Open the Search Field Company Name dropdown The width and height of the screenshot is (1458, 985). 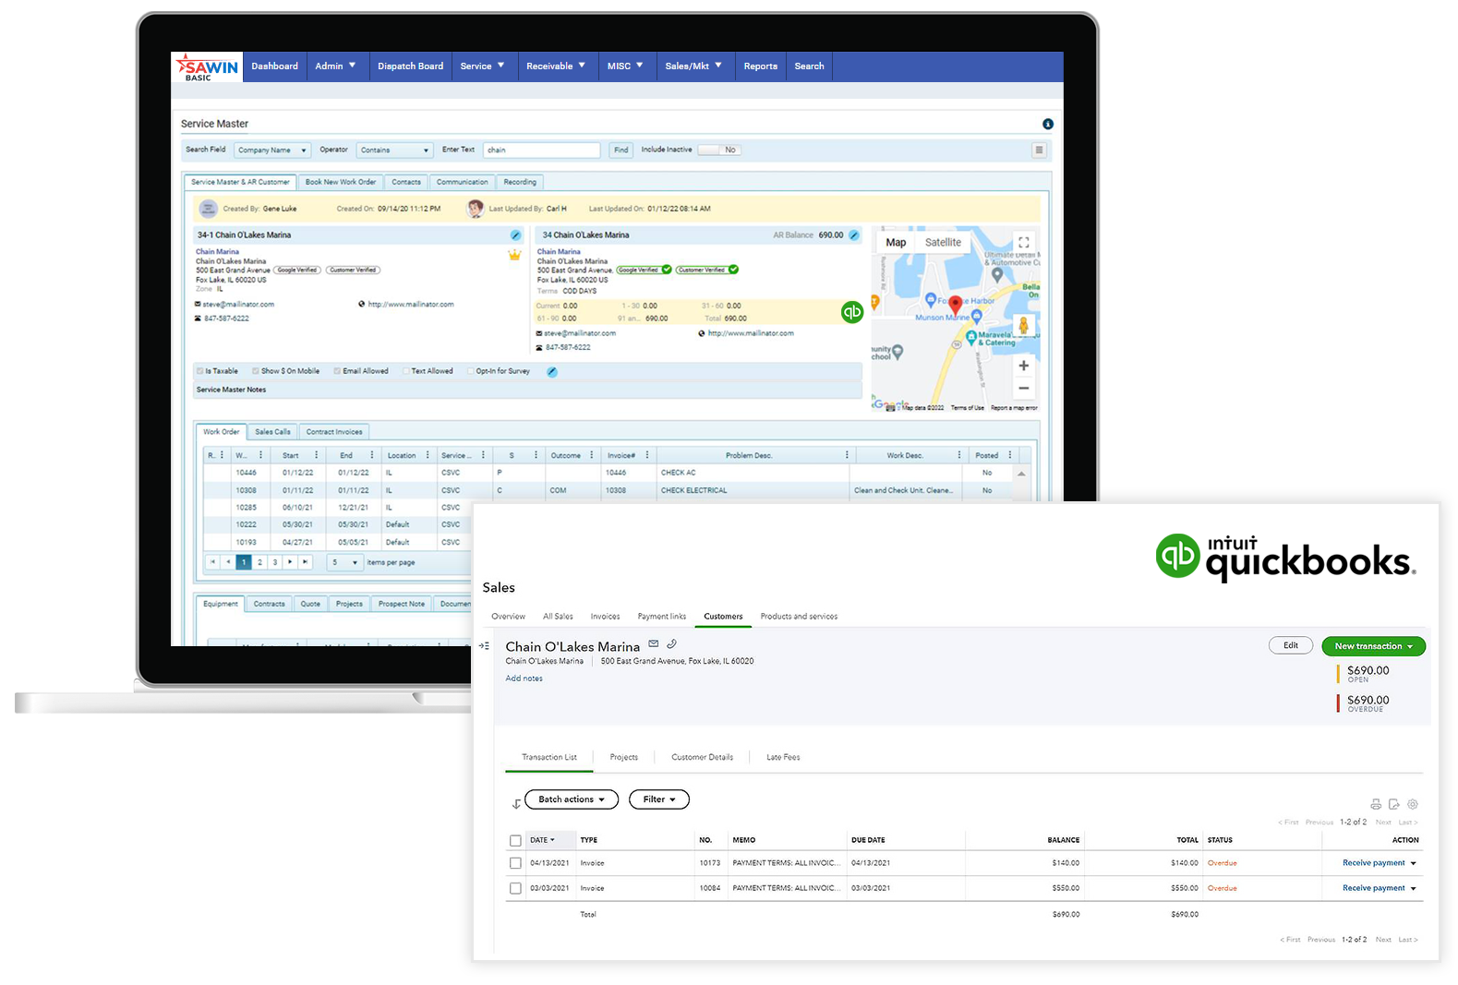coord(272,150)
